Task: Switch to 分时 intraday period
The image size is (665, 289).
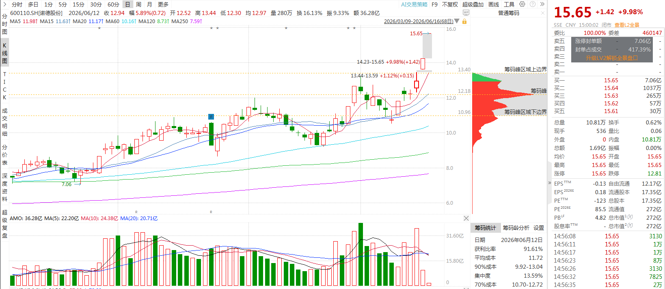Action: click(17, 4)
